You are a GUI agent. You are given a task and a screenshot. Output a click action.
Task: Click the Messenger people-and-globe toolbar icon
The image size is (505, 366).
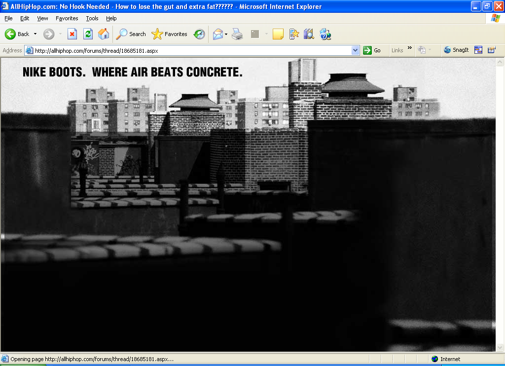tap(325, 34)
